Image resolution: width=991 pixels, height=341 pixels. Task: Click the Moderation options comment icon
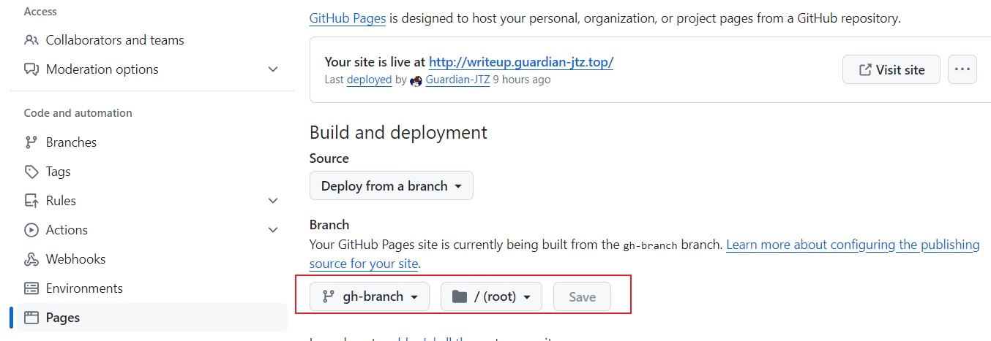31,69
